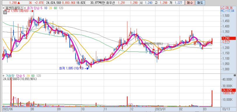Click the 종가 단순 indicator label

tap(33, 8)
